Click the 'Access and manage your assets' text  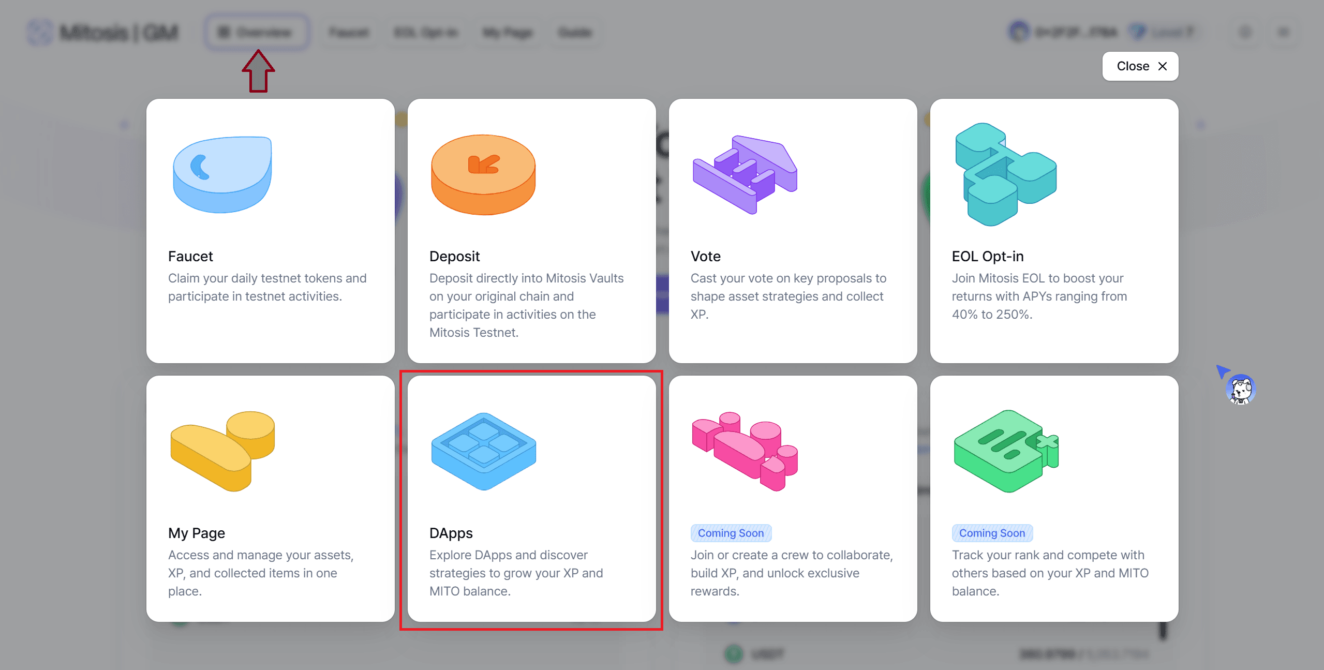261,573
